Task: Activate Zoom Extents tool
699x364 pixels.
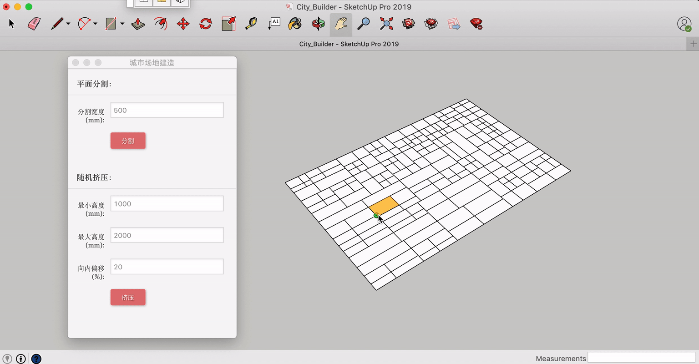Action: click(x=386, y=24)
